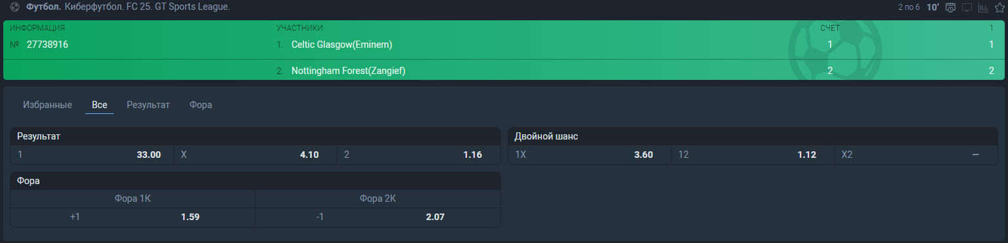Screen dimensions: 1008x243
Task: Click the football sport icon in header
Action: pyautogui.click(x=15, y=7)
